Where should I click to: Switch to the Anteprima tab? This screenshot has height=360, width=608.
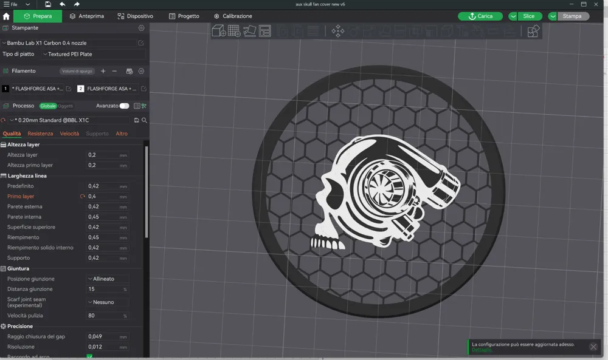[x=86, y=16]
